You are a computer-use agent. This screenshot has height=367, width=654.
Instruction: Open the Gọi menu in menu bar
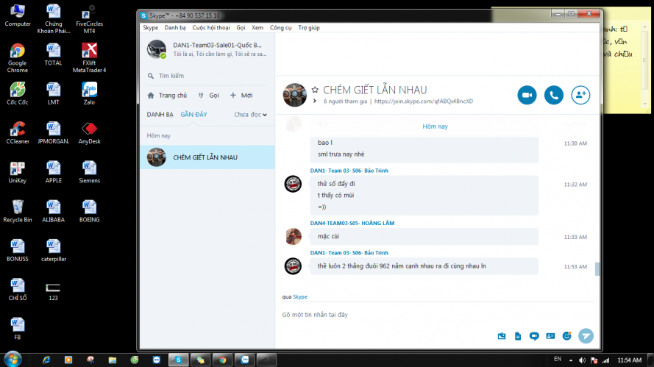(241, 27)
